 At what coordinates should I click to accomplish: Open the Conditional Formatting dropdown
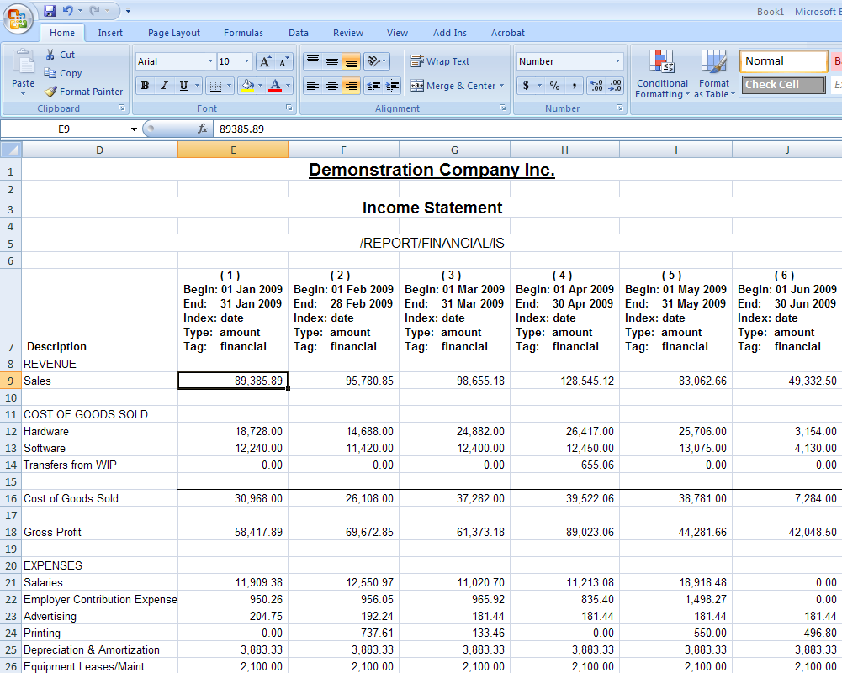click(x=662, y=76)
